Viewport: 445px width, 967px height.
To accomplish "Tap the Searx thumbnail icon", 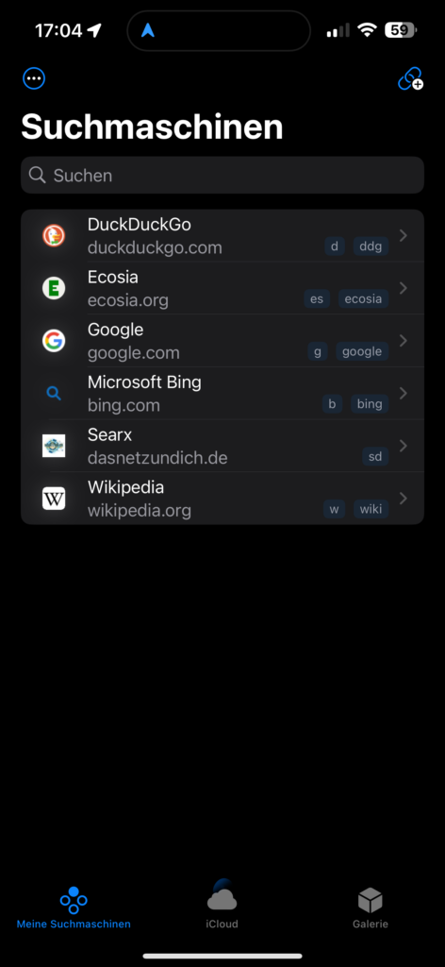I will tap(54, 446).
